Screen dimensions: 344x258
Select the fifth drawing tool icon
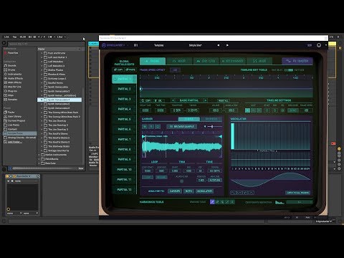(232, 202)
